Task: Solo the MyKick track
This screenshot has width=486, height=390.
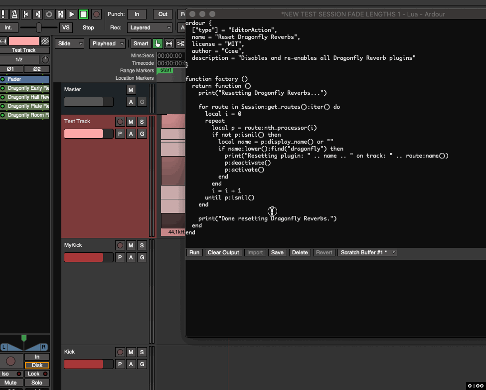Action: point(142,245)
